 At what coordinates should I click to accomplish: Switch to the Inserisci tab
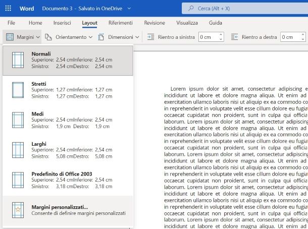(x=62, y=23)
